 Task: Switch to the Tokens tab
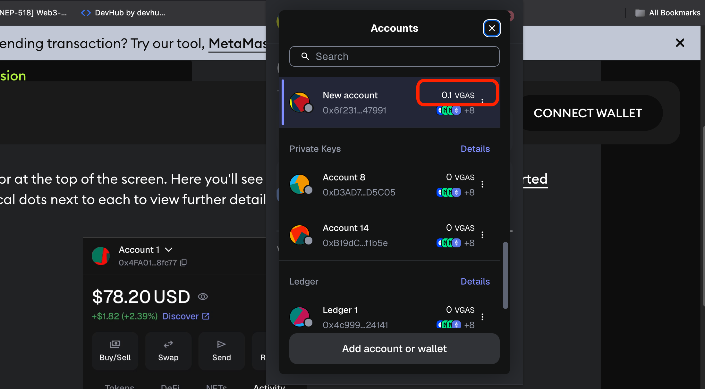coord(119,386)
